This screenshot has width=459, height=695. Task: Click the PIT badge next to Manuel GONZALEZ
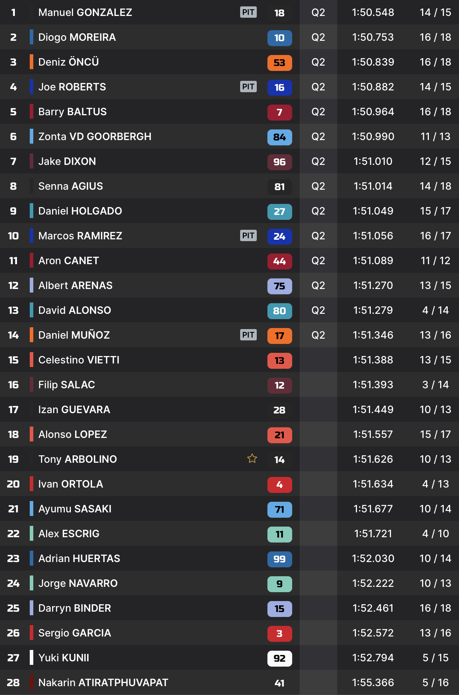click(x=248, y=12)
